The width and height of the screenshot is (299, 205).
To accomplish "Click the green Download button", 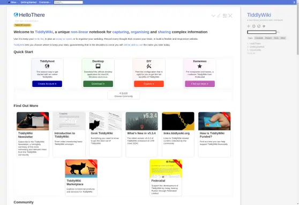I will [98, 84].
